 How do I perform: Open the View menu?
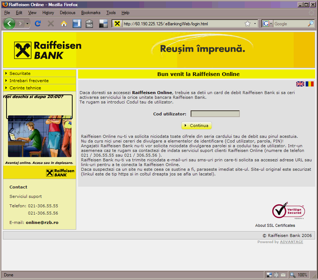[x=32, y=13]
